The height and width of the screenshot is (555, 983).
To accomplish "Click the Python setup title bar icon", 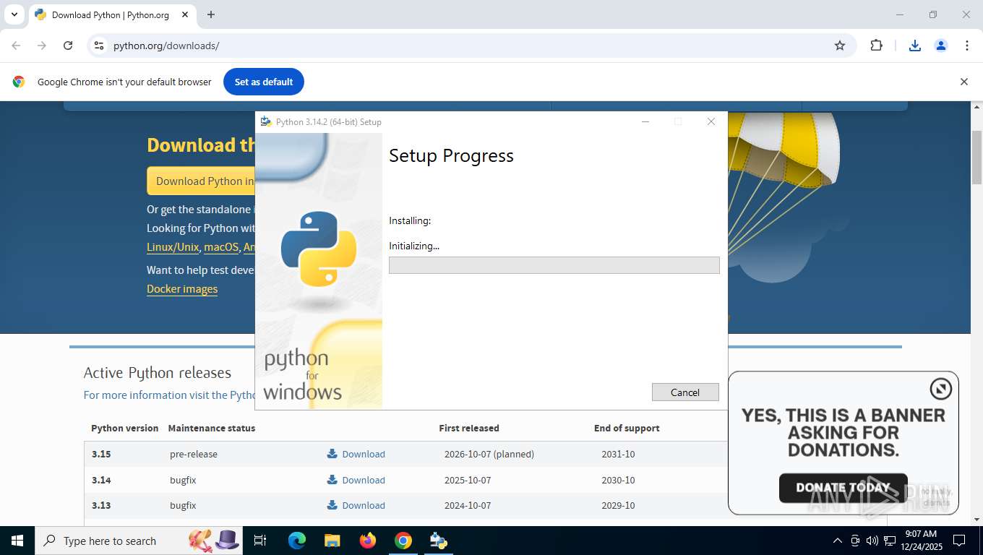I will pyautogui.click(x=266, y=121).
